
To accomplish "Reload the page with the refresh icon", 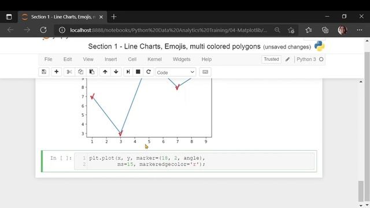I will click(43, 30).
